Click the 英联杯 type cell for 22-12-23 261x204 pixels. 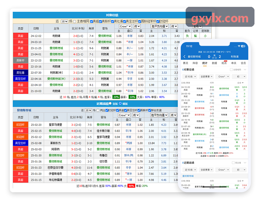tap(21, 60)
